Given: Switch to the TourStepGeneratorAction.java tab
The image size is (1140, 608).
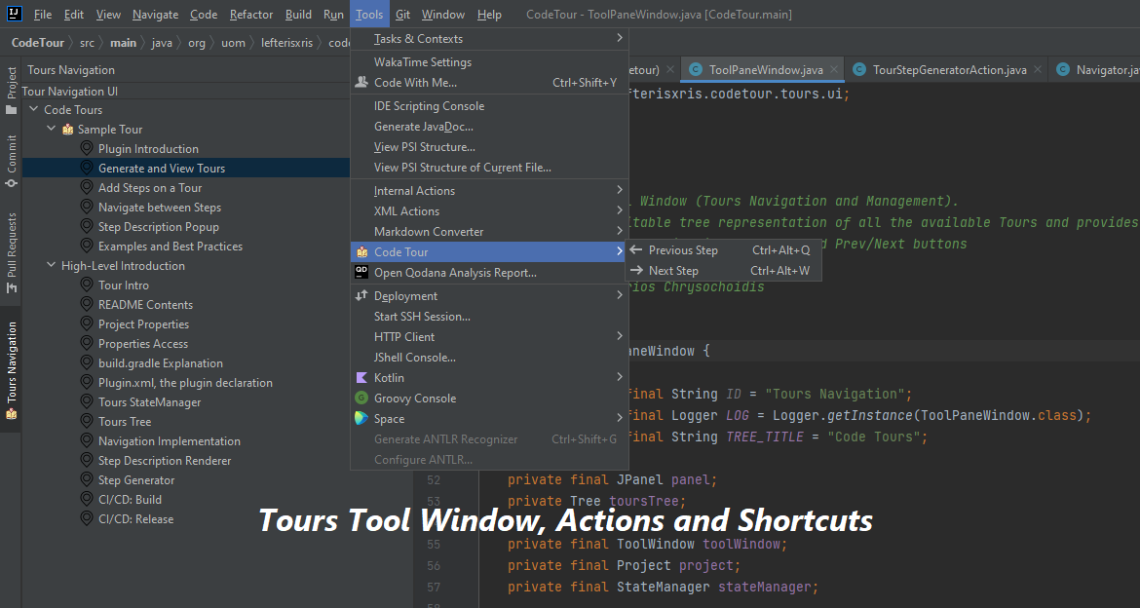Looking at the screenshot, I should click(949, 70).
